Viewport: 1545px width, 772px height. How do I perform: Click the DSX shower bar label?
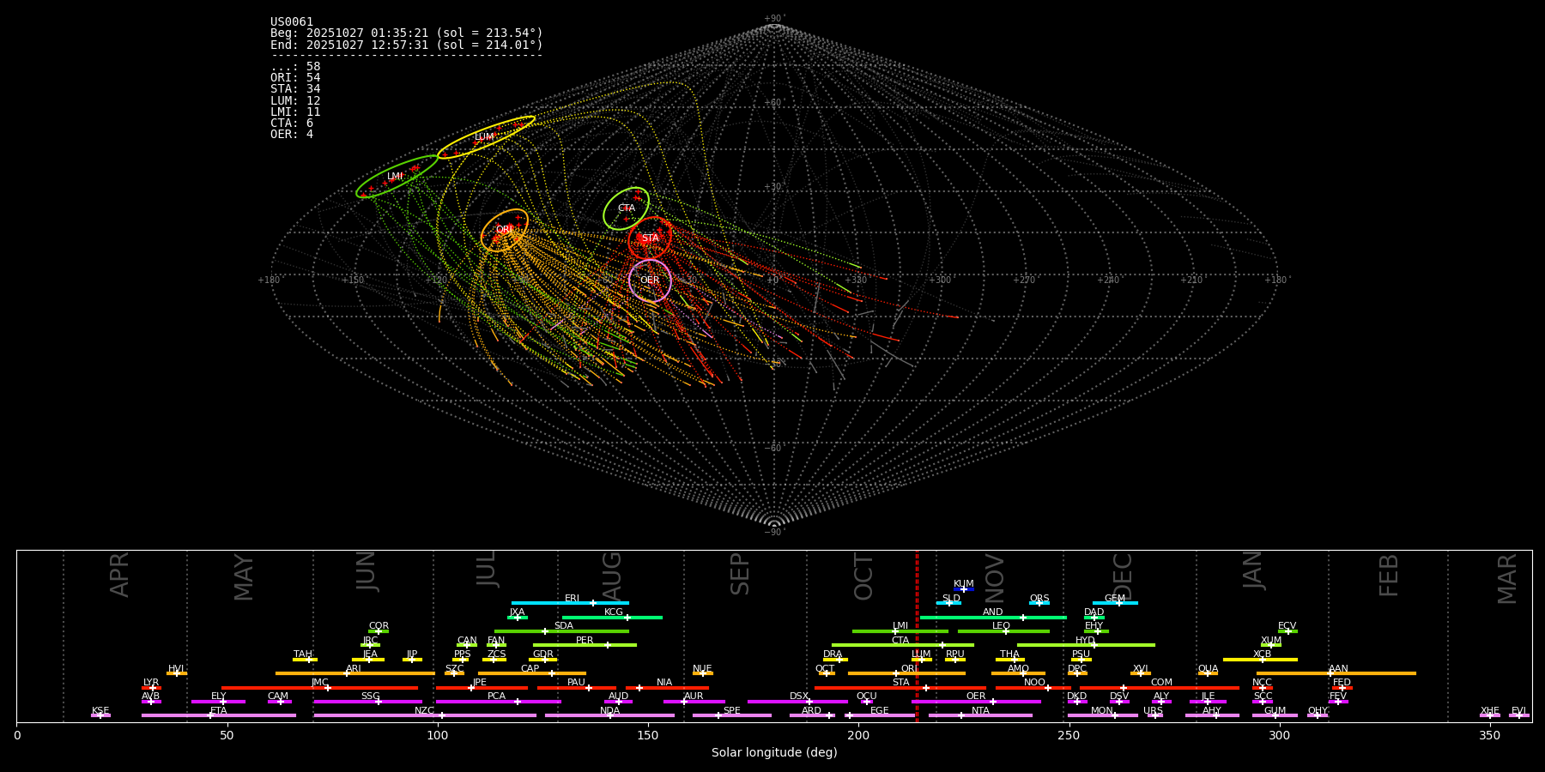[799, 697]
